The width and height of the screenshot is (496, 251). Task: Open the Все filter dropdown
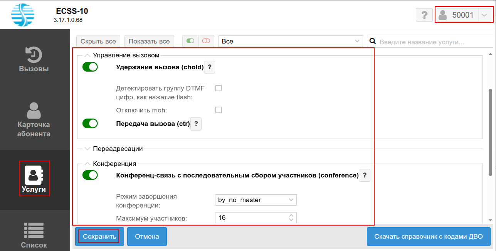click(x=291, y=41)
